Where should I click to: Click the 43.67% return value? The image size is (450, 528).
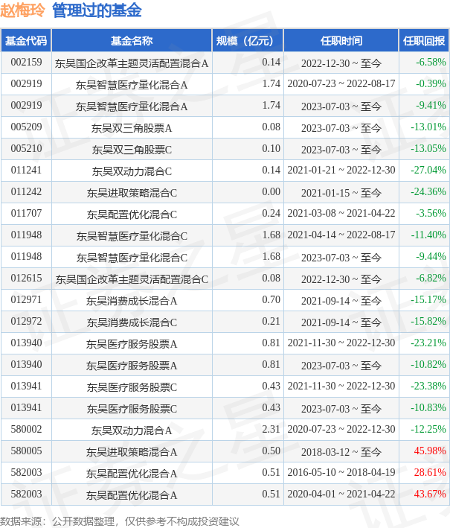430,493
